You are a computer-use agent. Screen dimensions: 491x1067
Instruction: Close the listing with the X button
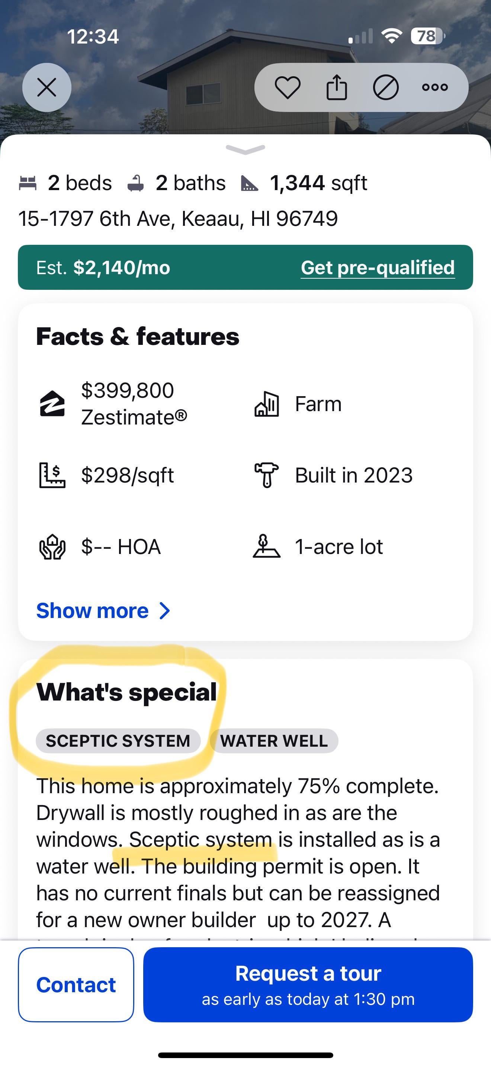point(47,87)
